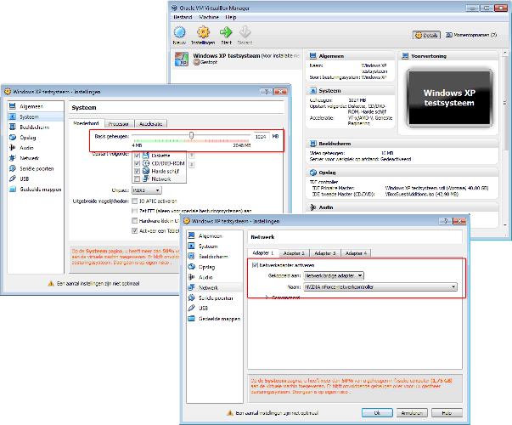Switch to Adapter 3 tab
Image resolution: width=512 pixels, height=425 pixels.
pos(325,253)
